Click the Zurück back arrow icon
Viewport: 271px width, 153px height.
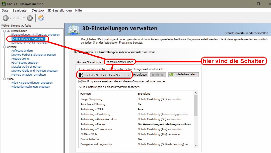click(6, 18)
